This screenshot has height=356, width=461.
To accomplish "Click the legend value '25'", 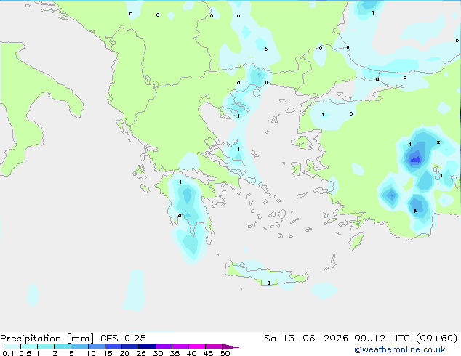I will [x=141, y=353].
